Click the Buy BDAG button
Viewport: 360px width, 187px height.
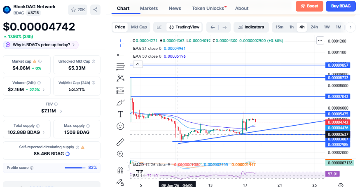coord(341,6)
